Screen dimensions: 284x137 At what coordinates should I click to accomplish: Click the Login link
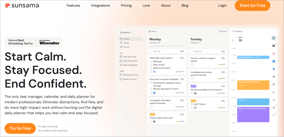[222, 5]
